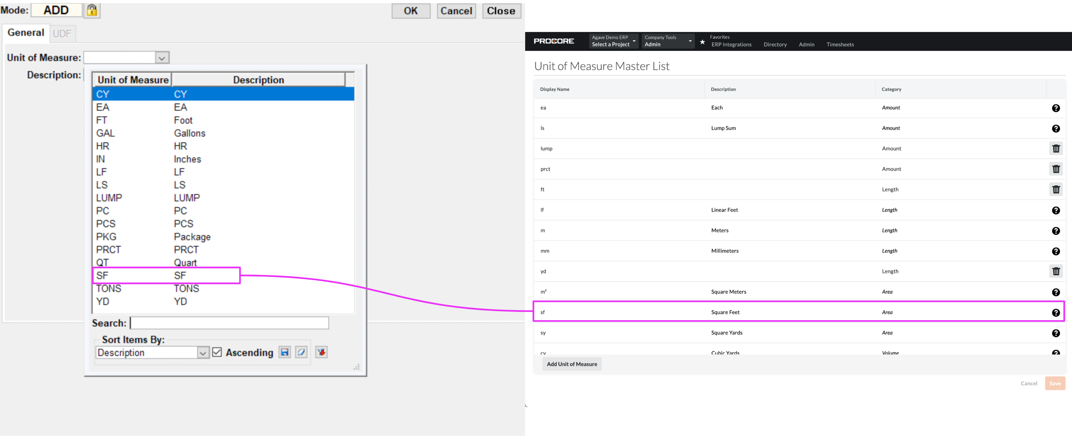1072x439 pixels.
Task: Toggle the Ascending checkbox
Action: (x=217, y=352)
